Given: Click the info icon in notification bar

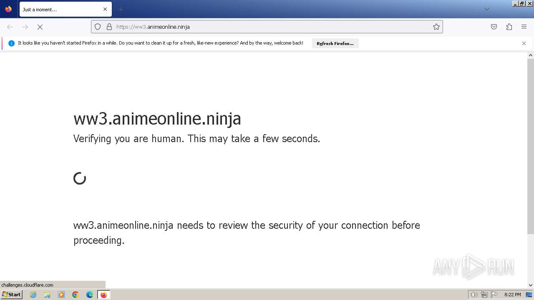Looking at the screenshot, I should [11, 43].
